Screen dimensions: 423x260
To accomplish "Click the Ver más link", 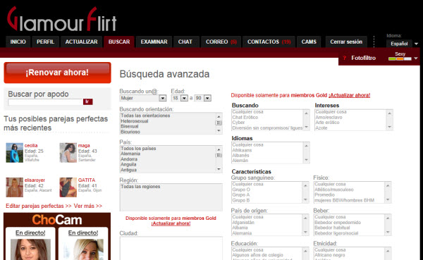I will pyautogui.click(x=88, y=206).
